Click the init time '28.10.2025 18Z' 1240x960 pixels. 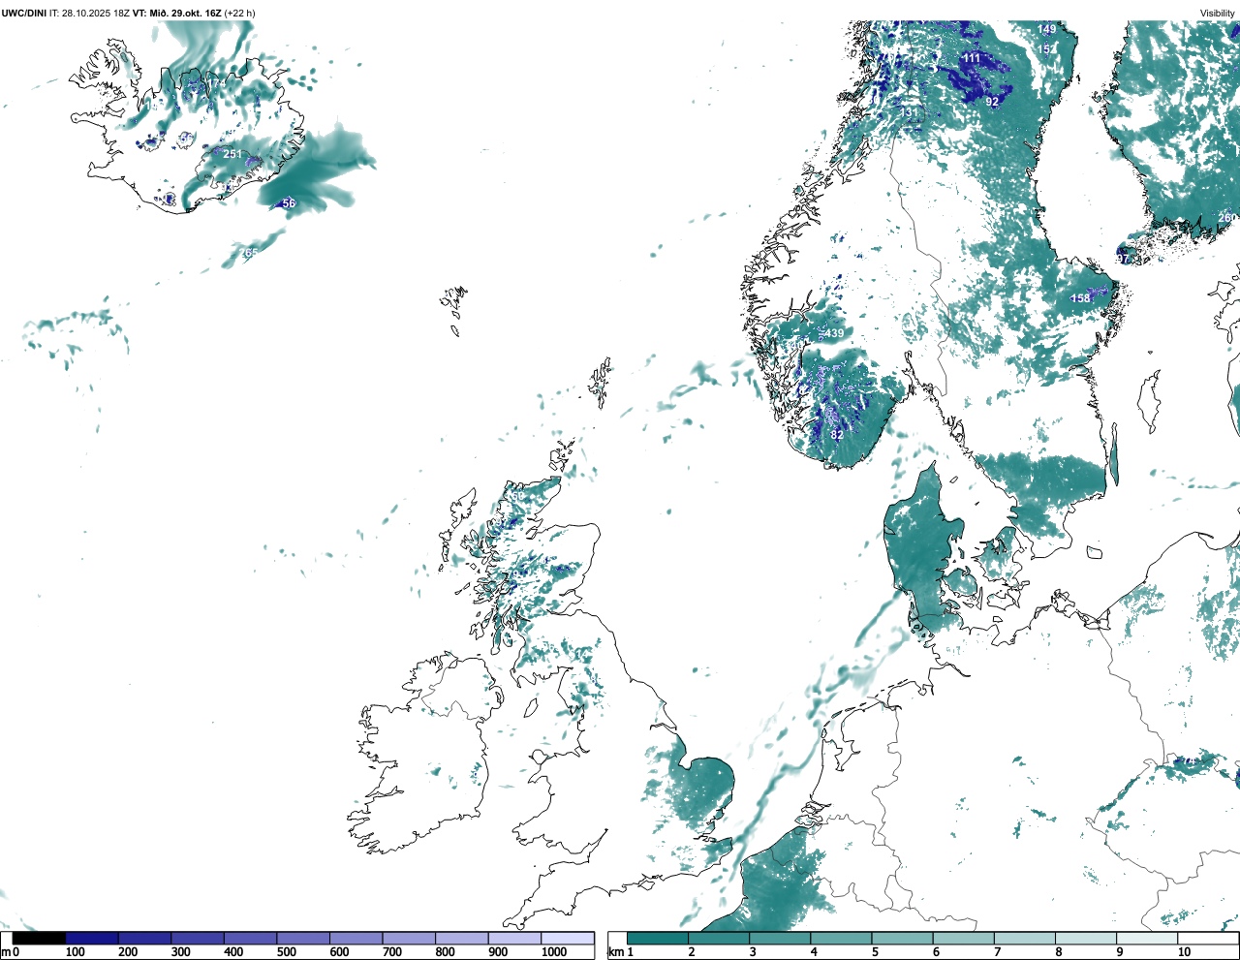pyautogui.click(x=96, y=14)
